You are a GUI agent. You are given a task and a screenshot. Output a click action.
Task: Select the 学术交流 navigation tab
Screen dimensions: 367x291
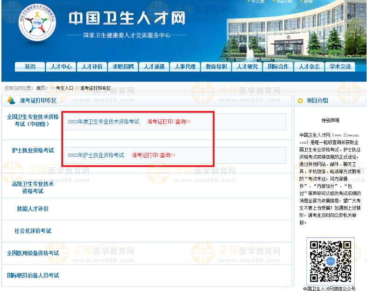pos(339,67)
